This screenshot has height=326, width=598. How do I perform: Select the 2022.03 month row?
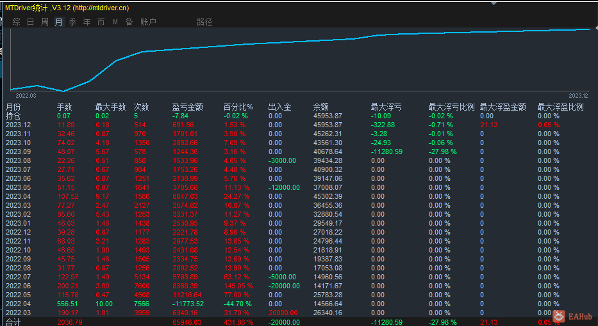[x=301, y=313]
